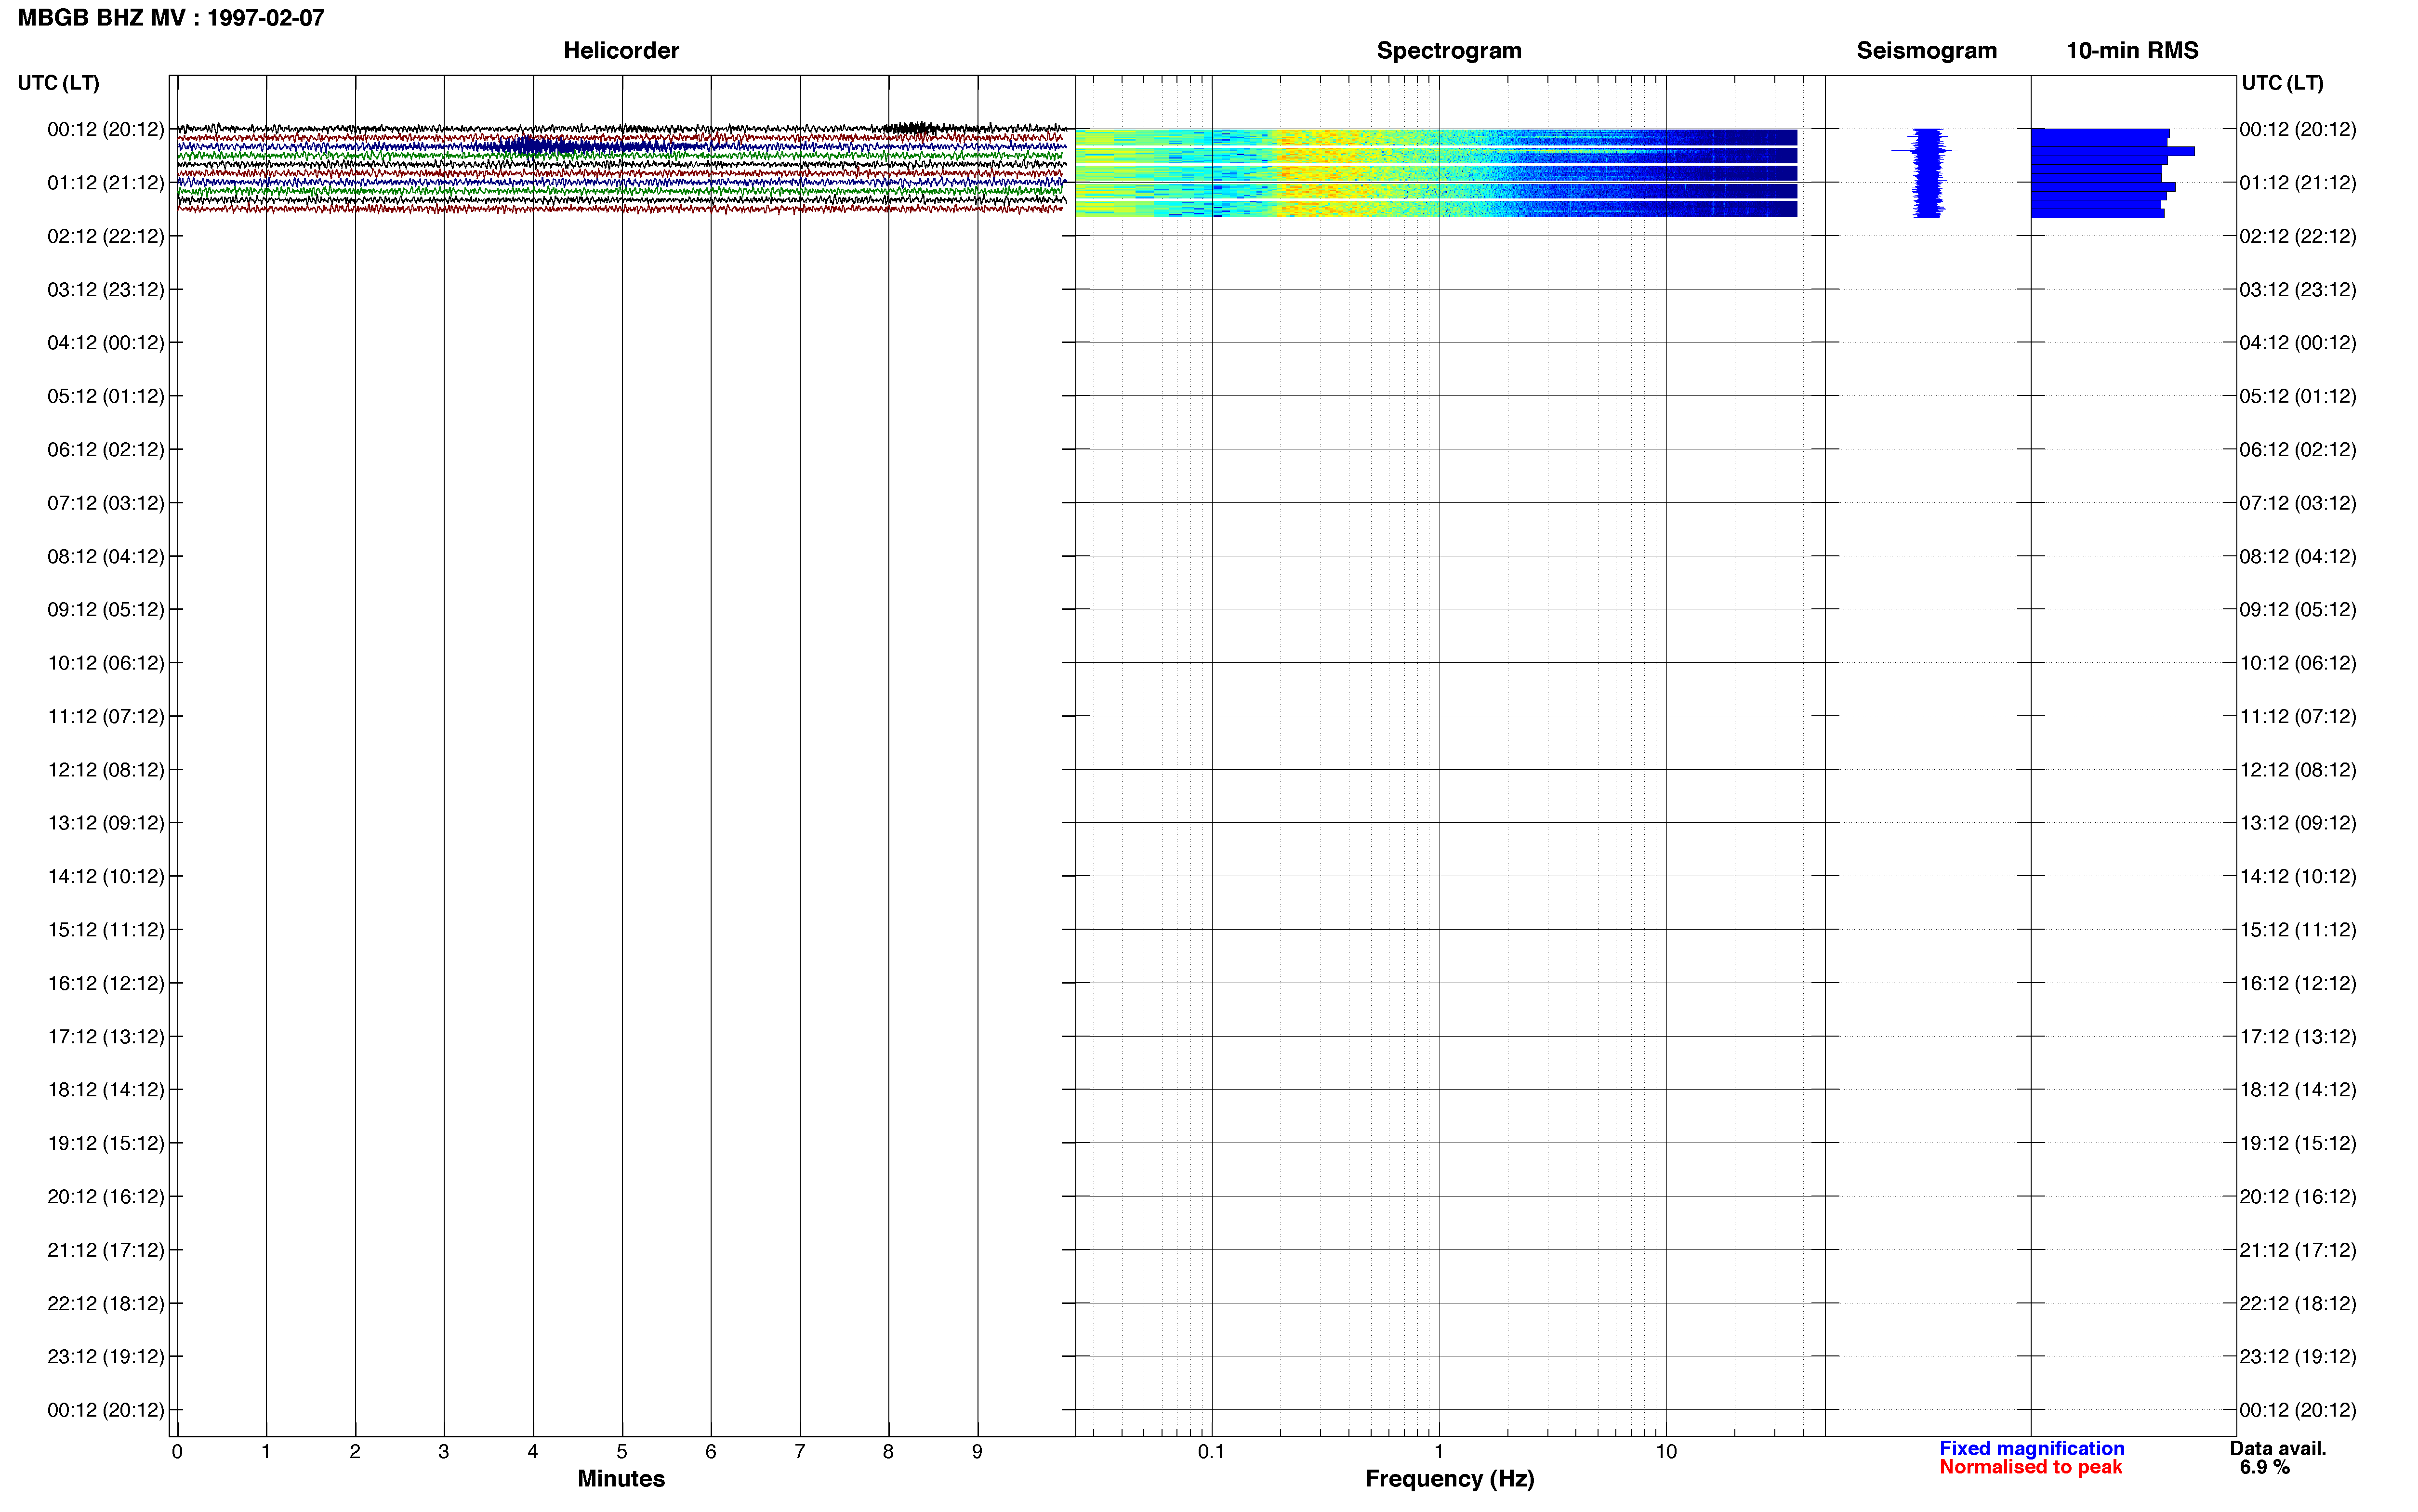Click the 6 tick on the Minutes axis
The image size is (2418, 1512).
point(711,1451)
